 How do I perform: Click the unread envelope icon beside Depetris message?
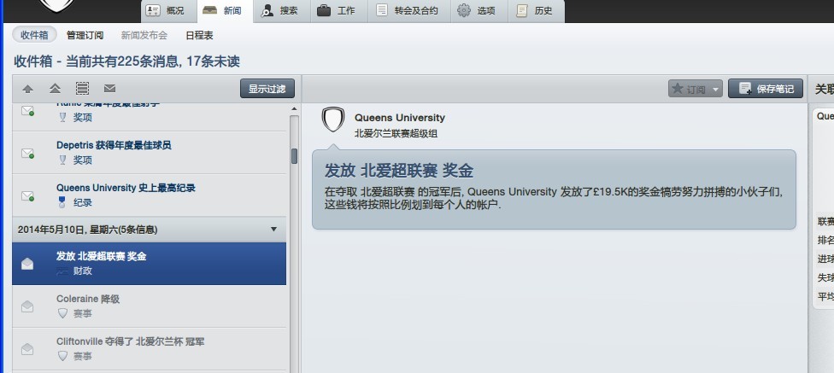pyautogui.click(x=27, y=153)
